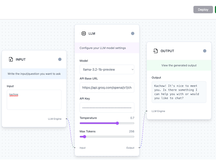This screenshot has width=216, height=162.
Task: Click the LLM node title
Action: point(92,34)
